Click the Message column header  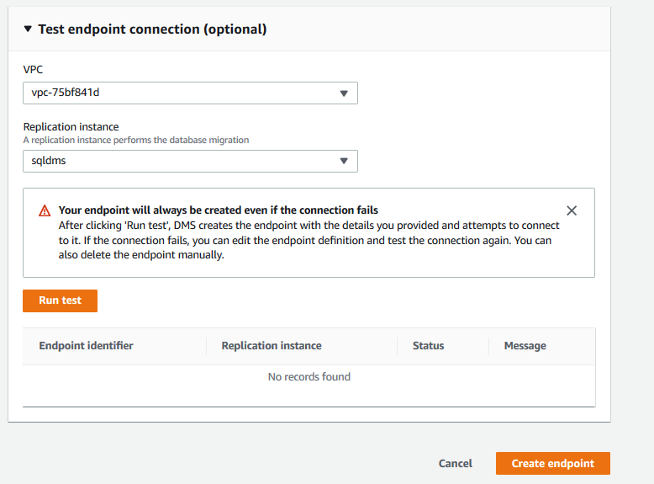pos(525,346)
